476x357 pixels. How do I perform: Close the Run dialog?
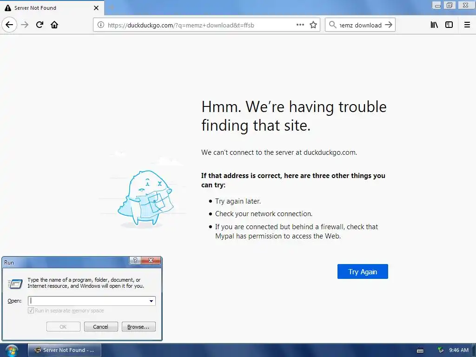coord(151,260)
